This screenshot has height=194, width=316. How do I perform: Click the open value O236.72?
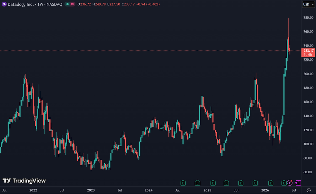(x=84, y=4)
